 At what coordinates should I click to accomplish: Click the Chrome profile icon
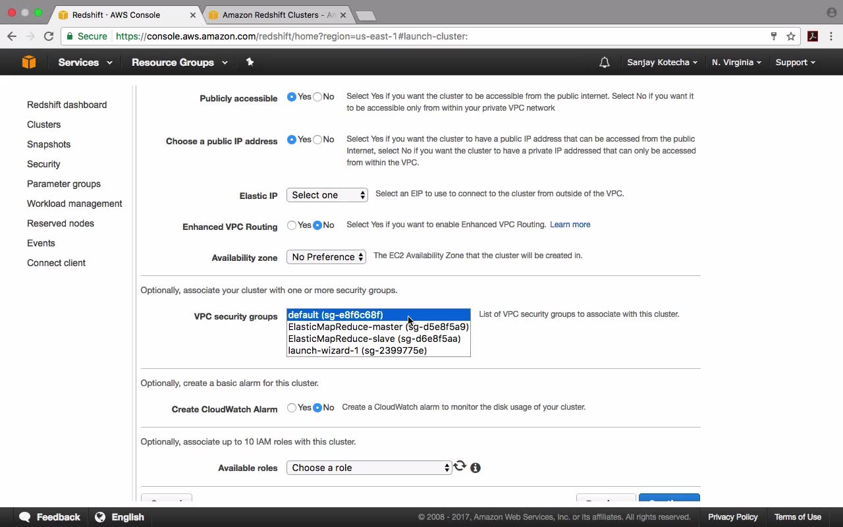831,13
